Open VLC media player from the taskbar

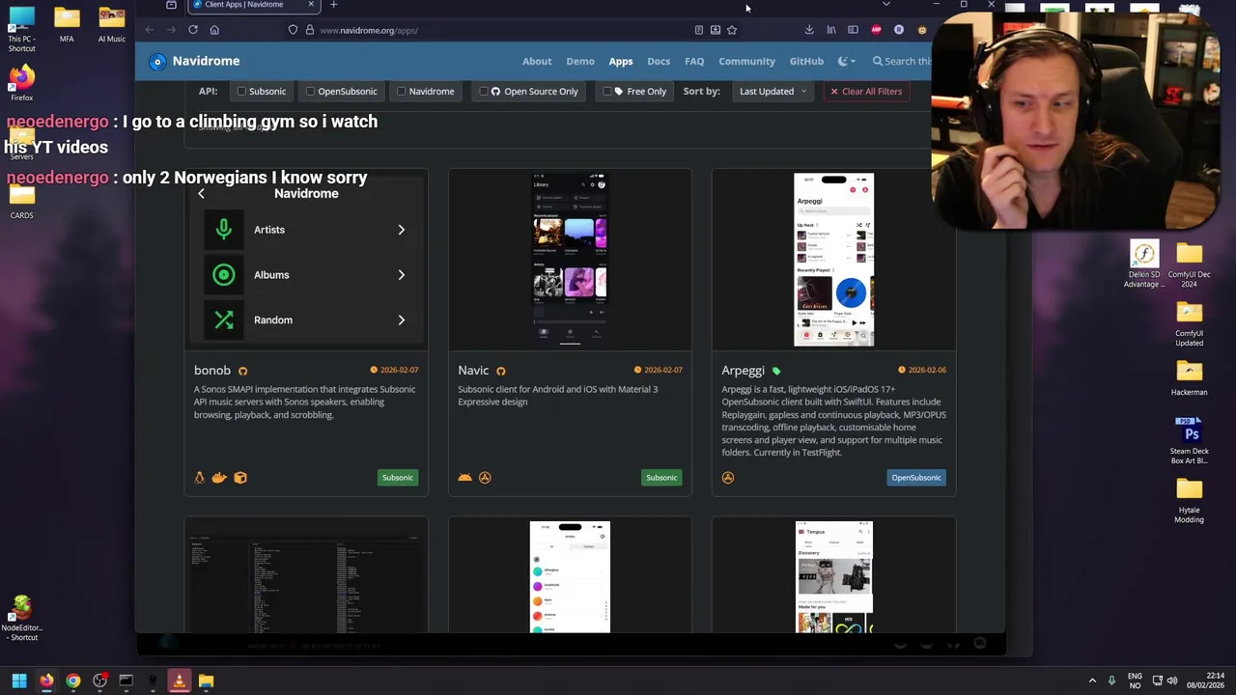179,681
